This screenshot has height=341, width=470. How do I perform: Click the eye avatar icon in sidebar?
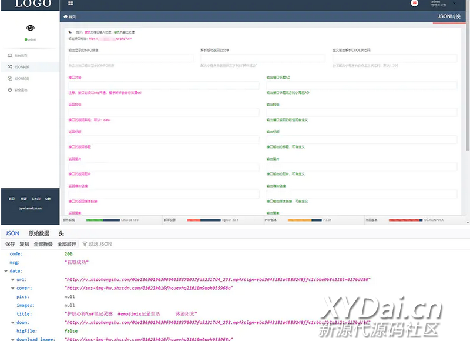click(x=31, y=28)
